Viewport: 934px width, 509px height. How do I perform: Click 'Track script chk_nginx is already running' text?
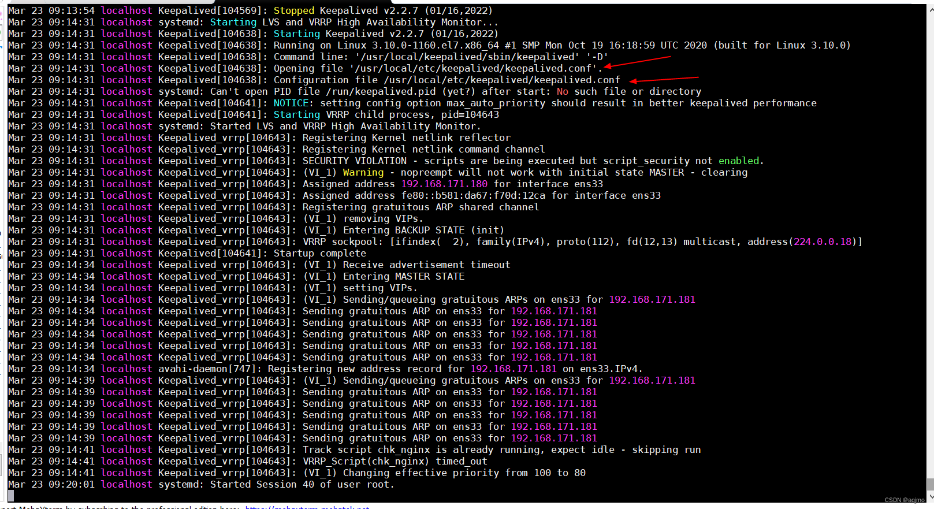501,449
